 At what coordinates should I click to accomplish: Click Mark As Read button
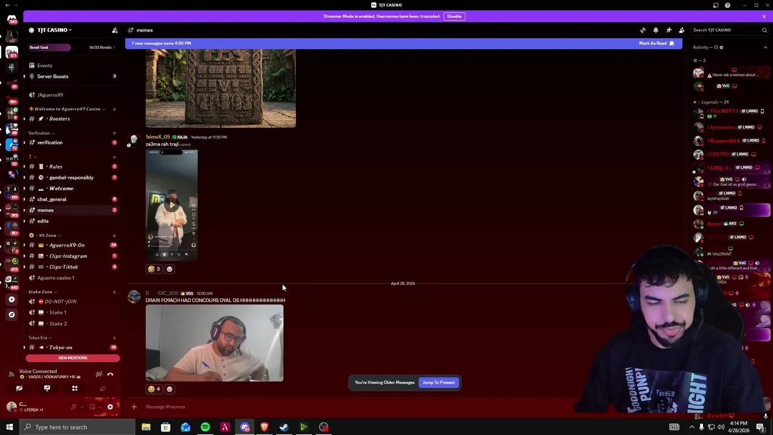coord(656,43)
